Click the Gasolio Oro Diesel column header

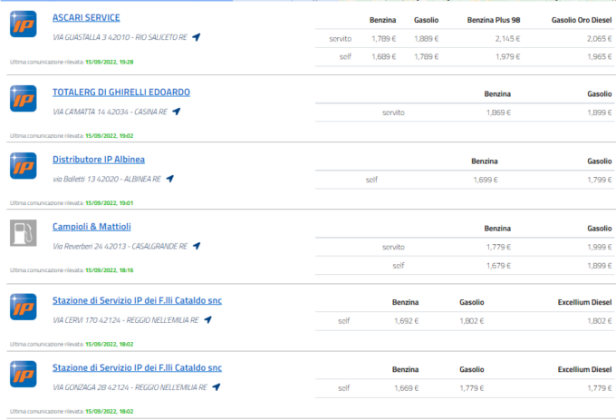tap(582, 20)
